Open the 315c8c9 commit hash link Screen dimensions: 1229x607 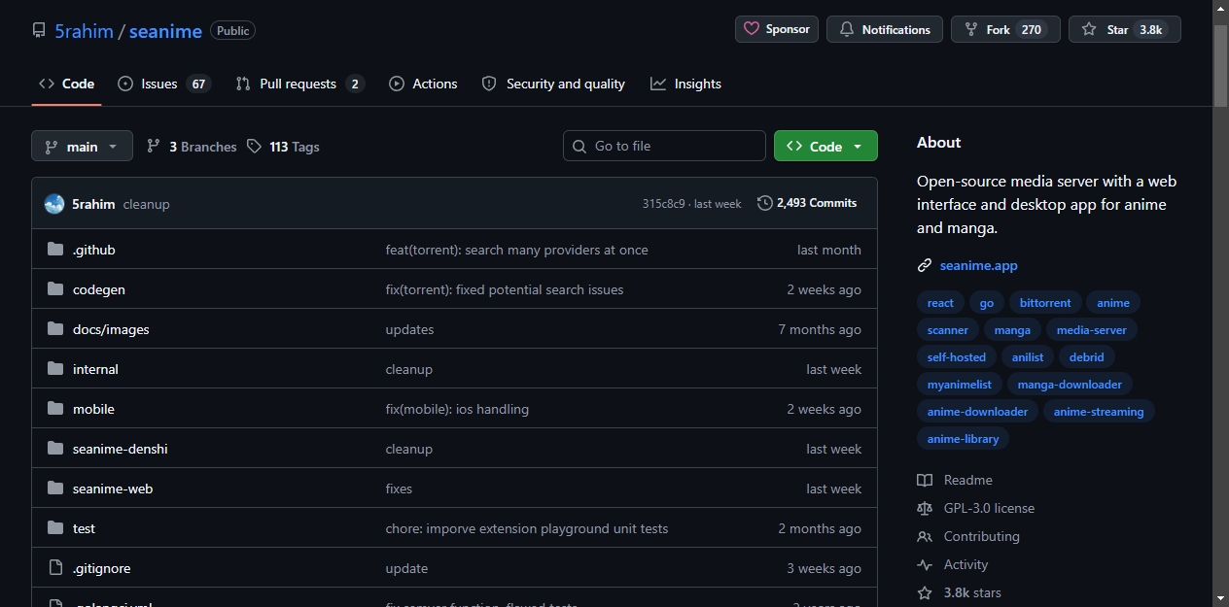pyautogui.click(x=664, y=204)
